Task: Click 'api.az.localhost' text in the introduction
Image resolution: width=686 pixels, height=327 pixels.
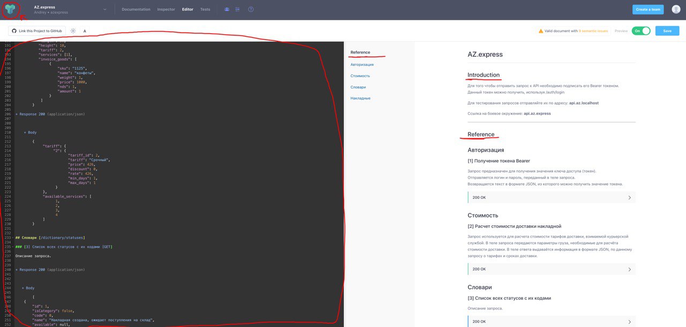Action: click(584, 103)
